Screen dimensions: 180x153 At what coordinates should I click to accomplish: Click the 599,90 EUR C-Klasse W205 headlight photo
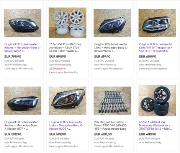[x=67, y=101]
